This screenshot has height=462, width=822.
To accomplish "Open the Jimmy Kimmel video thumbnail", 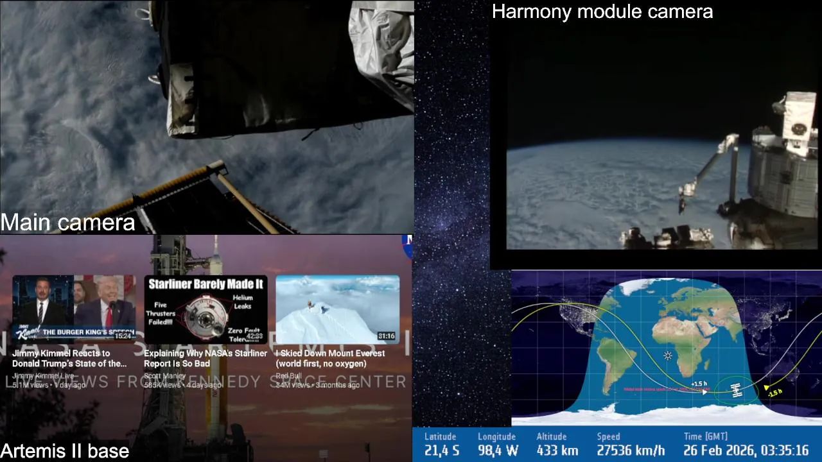I will point(74,310).
